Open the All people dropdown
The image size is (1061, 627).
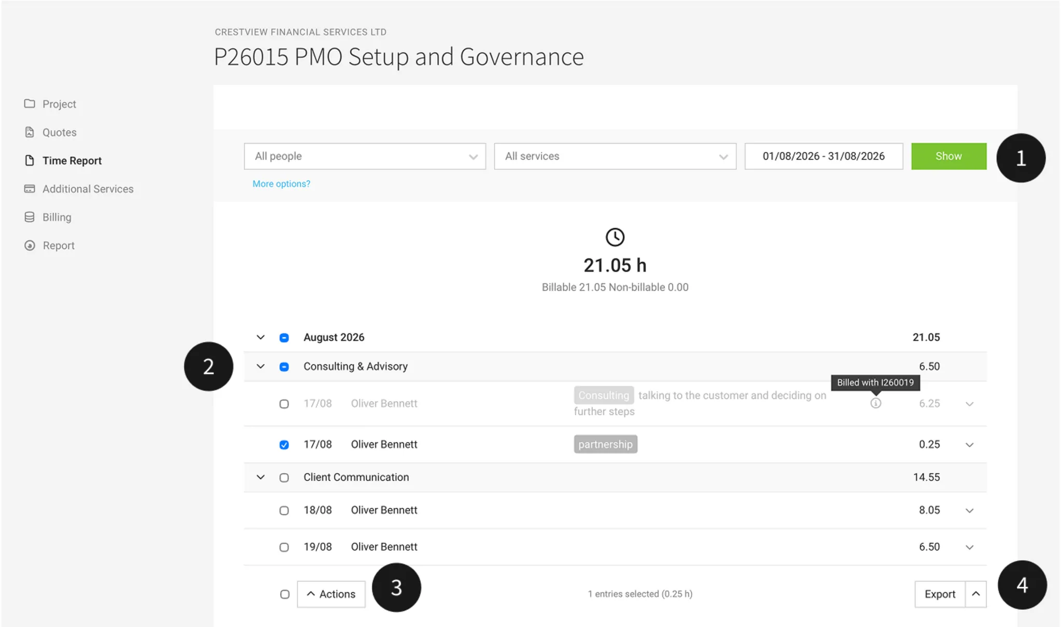(365, 156)
